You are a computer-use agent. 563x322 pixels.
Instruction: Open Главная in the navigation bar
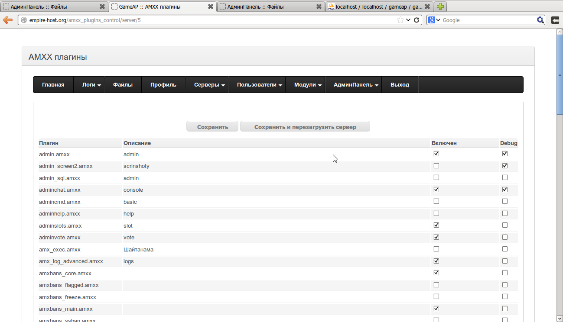[x=53, y=85]
